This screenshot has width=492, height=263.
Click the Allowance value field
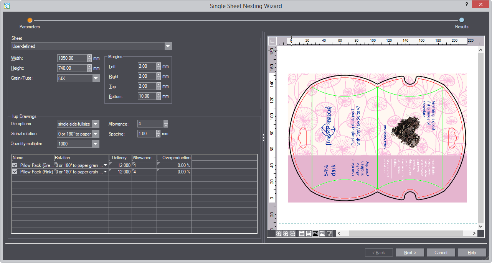click(150, 124)
